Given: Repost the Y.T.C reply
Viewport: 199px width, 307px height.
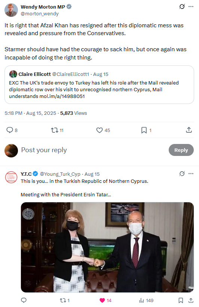Looking at the screenshot, I should pos(65,300).
